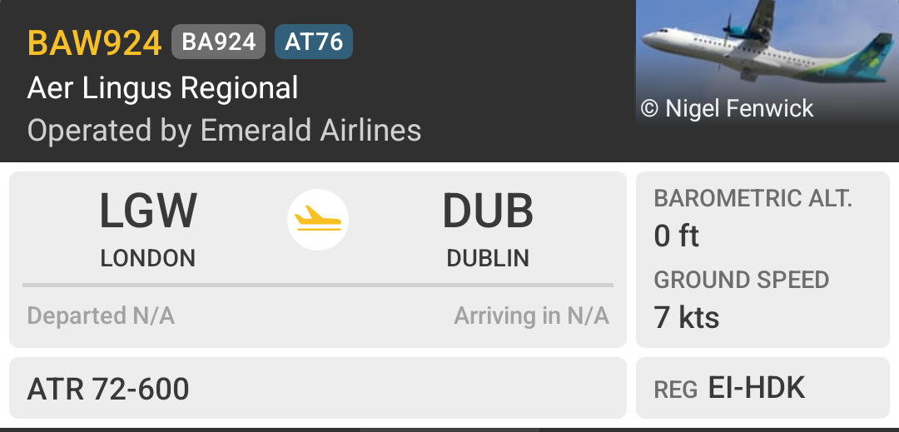Open the aircraft photo thumbnail
The width and height of the screenshot is (899, 432).
(767, 62)
